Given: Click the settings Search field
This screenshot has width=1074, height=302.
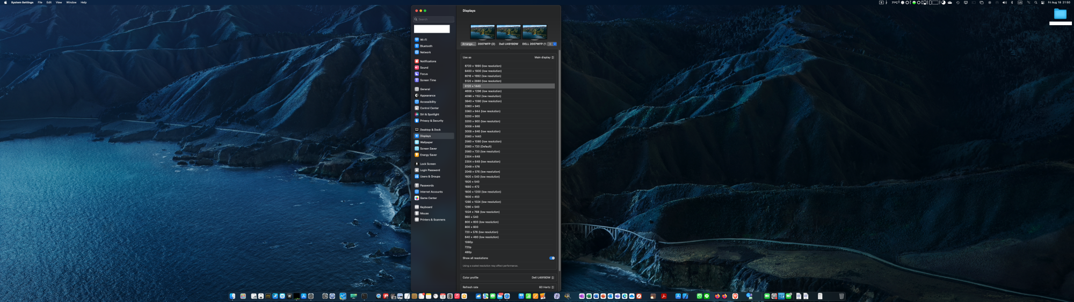Looking at the screenshot, I should coord(434,19).
